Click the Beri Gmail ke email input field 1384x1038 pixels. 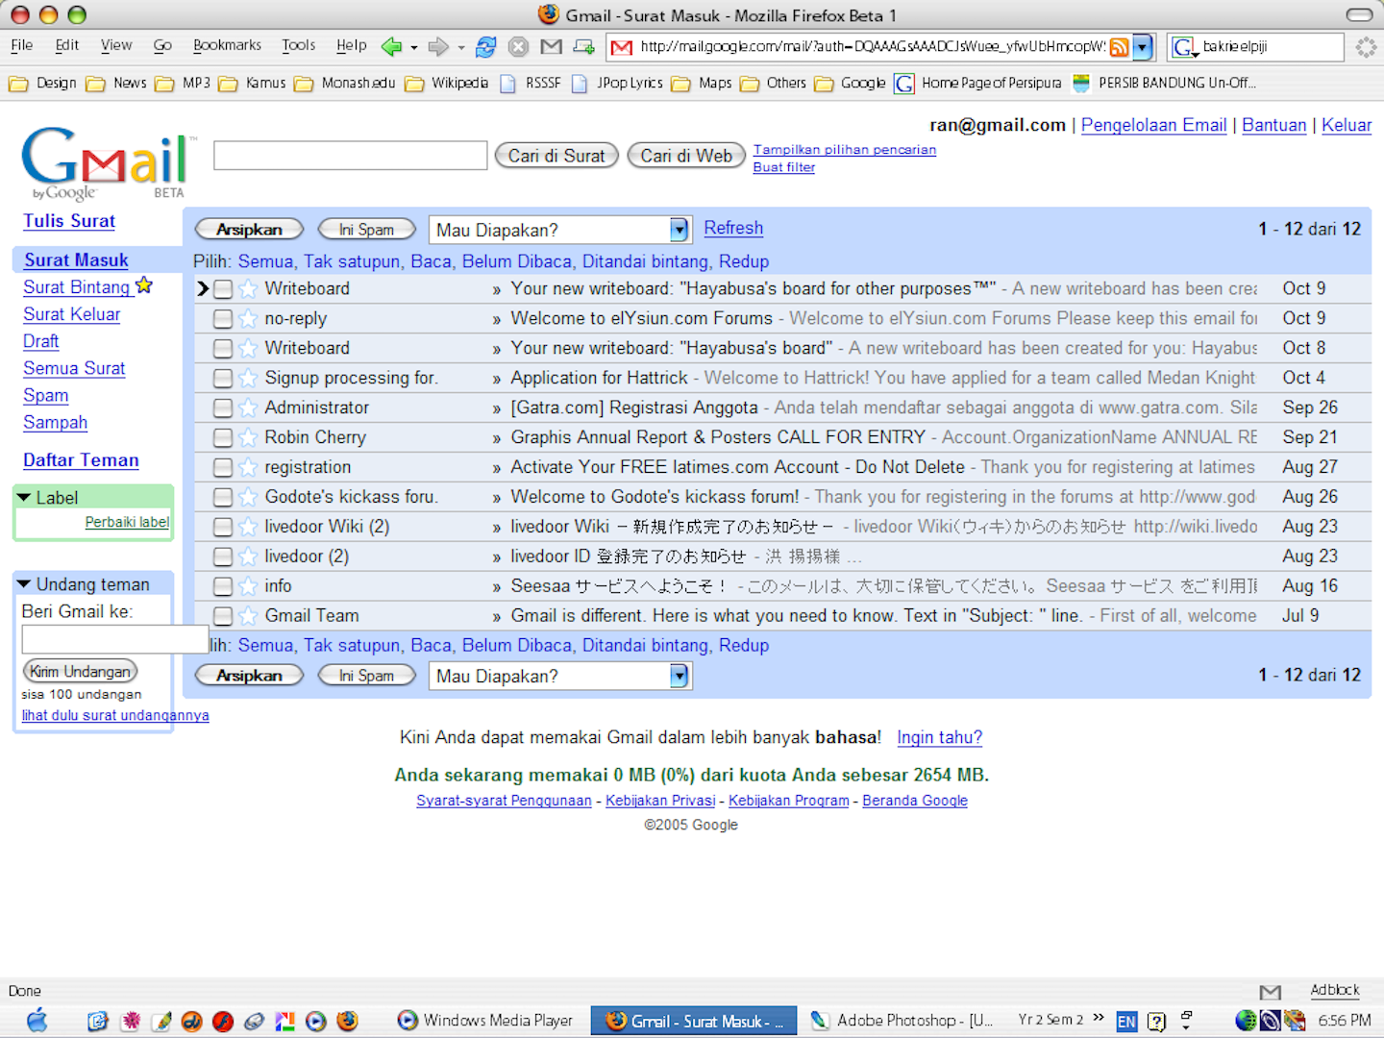[x=115, y=639]
